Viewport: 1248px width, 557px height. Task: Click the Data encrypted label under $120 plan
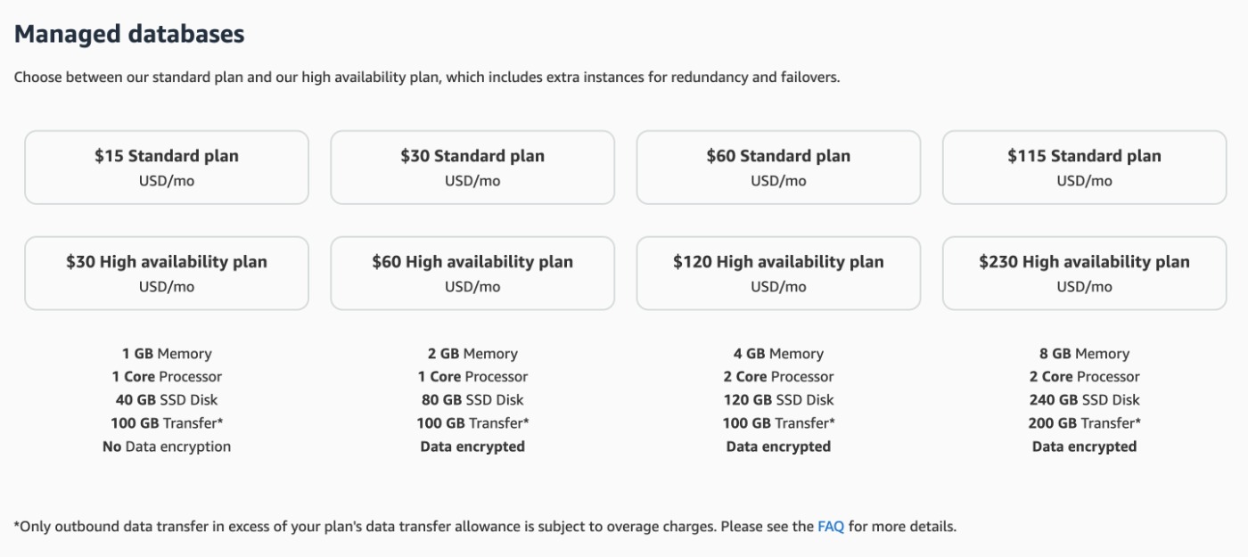[778, 446]
